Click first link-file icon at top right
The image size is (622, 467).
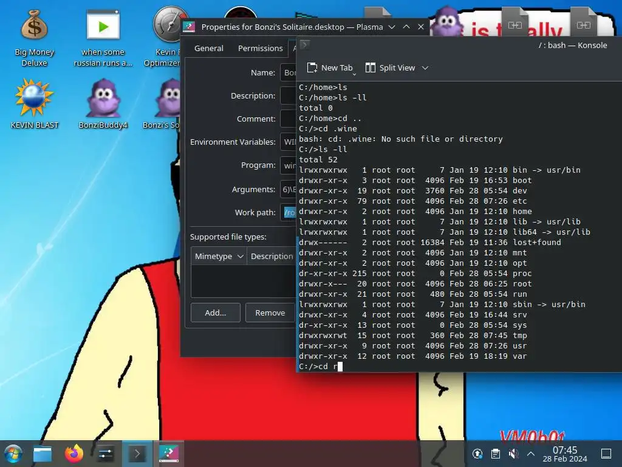515,24
